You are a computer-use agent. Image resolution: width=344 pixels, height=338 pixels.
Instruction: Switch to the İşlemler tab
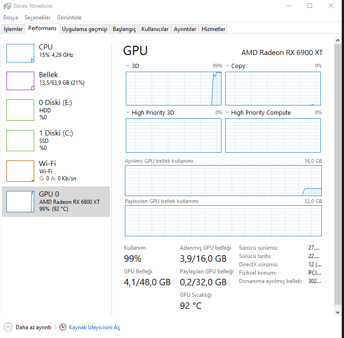coord(13,29)
